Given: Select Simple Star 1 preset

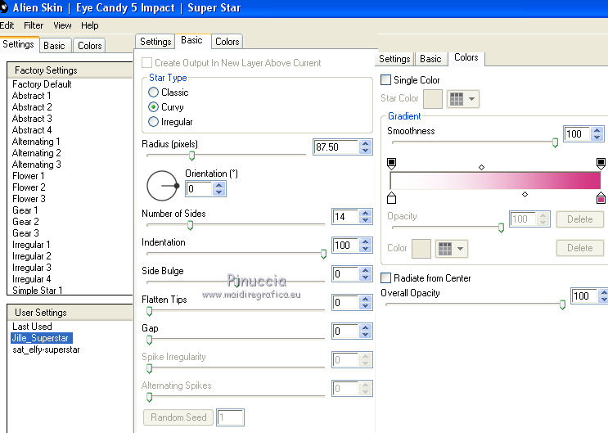Looking at the screenshot, I should [37, 291].
